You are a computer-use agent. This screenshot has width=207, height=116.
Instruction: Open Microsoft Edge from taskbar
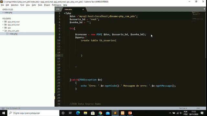click(x=78, y=113)
